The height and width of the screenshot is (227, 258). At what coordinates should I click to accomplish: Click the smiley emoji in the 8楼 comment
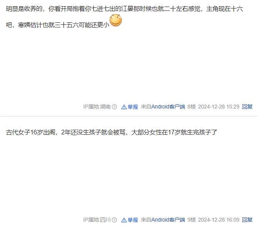116,20
